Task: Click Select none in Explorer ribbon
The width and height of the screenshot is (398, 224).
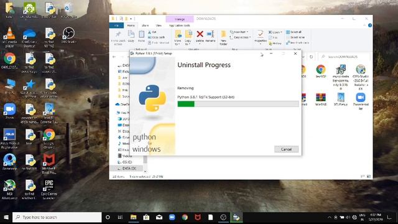Action: pos(295,37)
